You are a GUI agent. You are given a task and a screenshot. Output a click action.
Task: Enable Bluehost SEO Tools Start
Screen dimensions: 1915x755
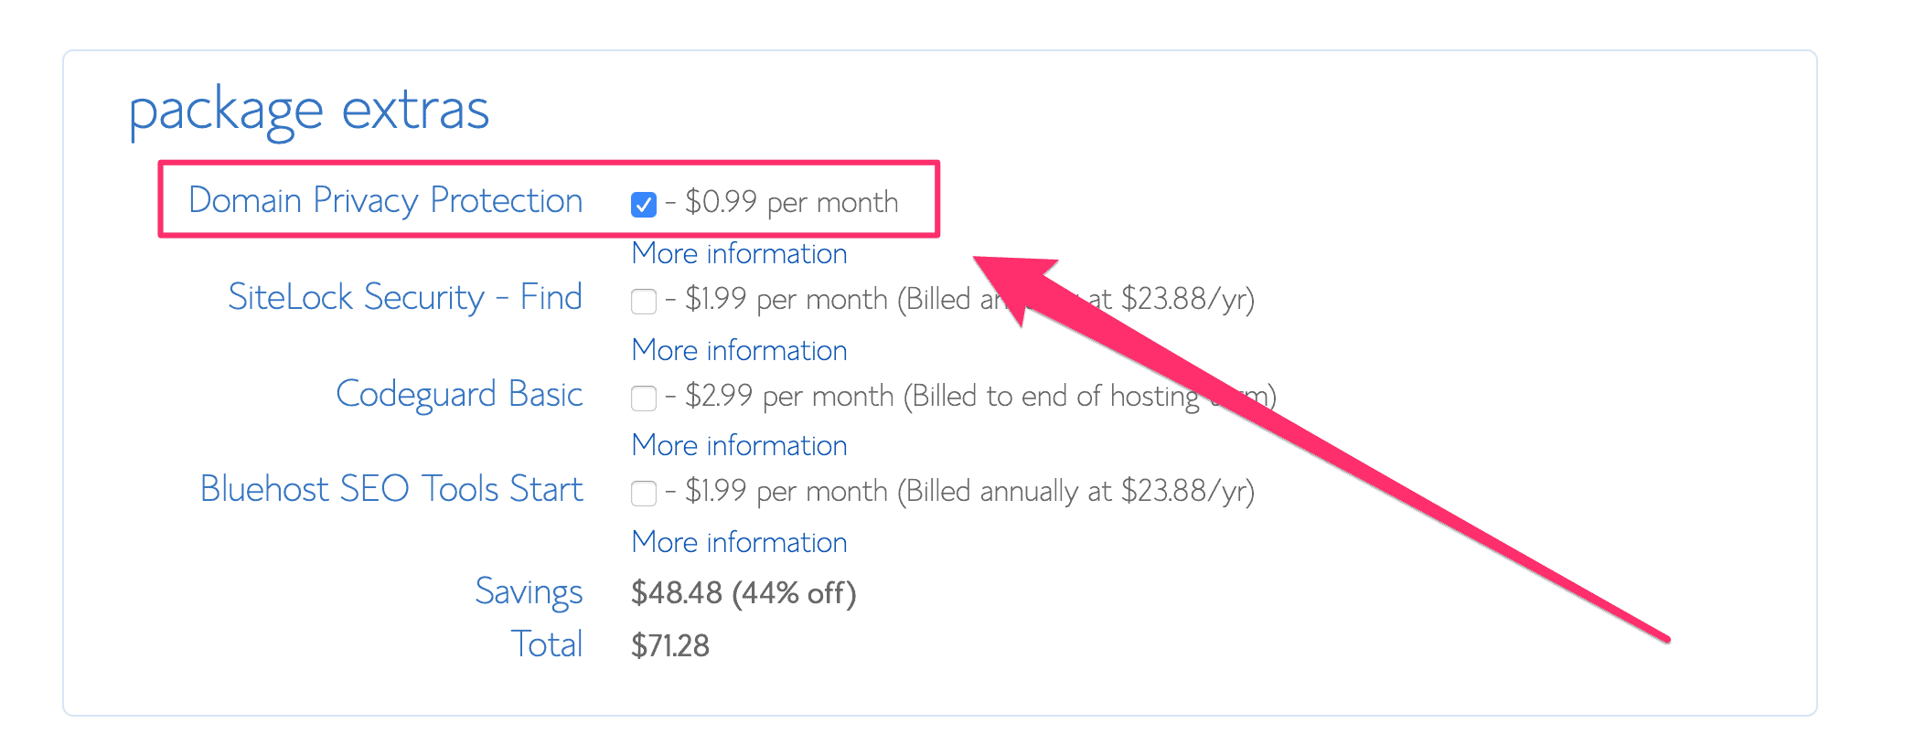tap(643, 492)
